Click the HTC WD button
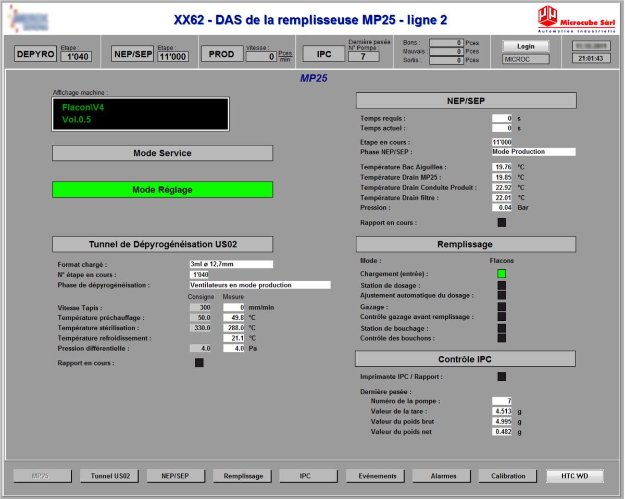 coord(574,476)
